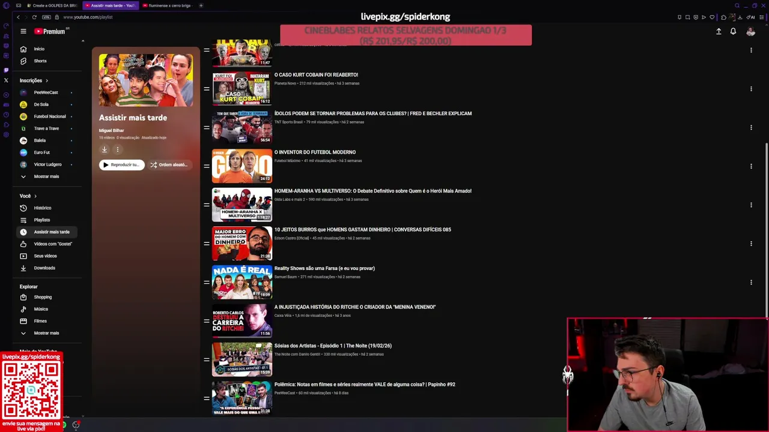This screenshot has width=769, height=432.
Task: Expand Mostrar mais under Inscrições
Action: point(46,176)
